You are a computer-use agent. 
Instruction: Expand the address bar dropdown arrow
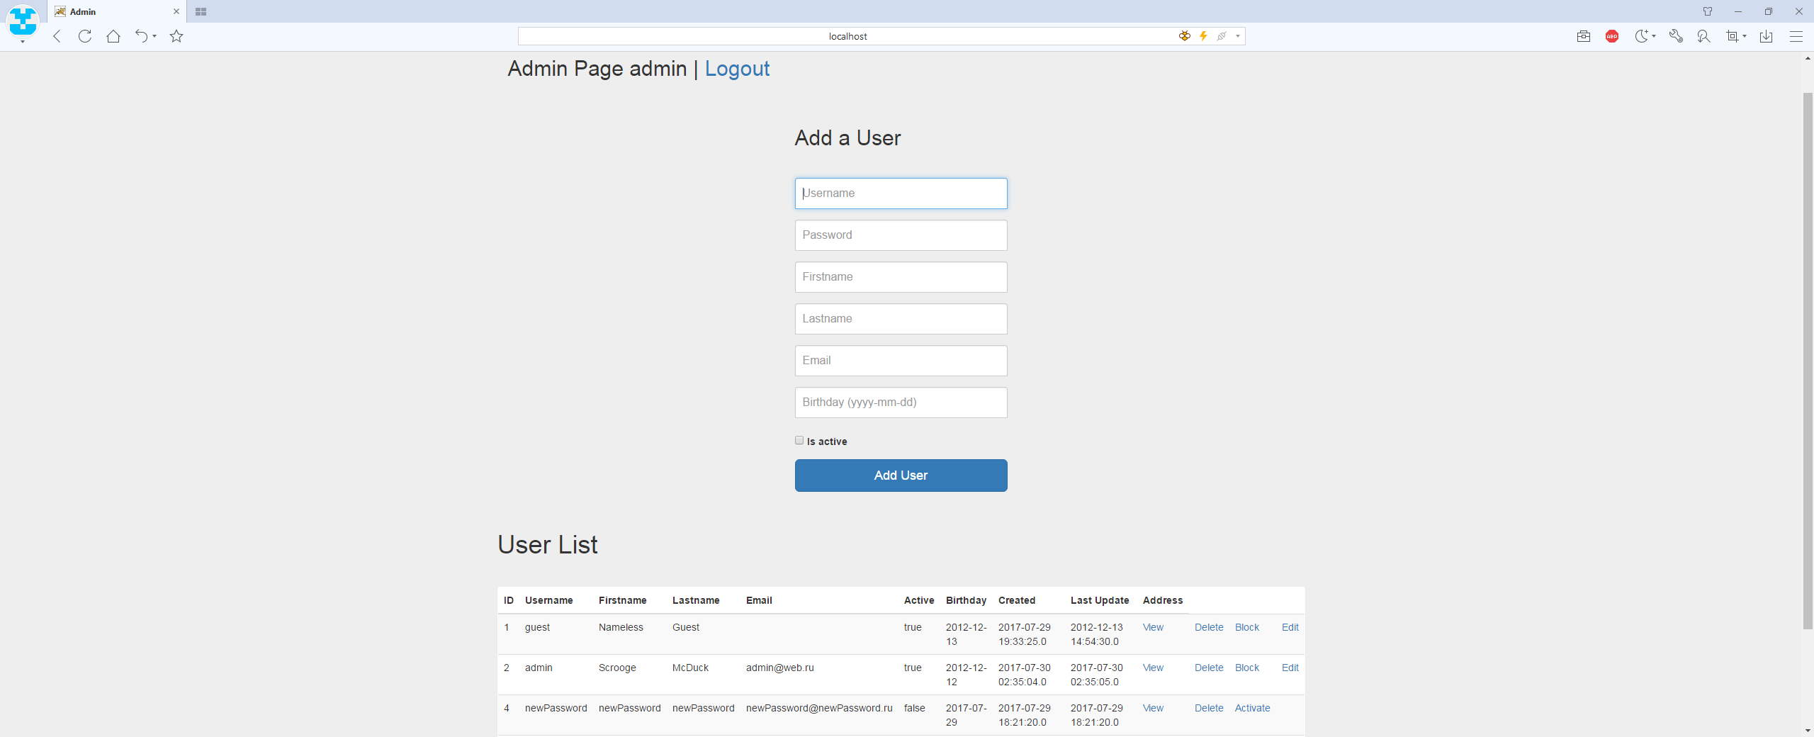point(1238,36)
